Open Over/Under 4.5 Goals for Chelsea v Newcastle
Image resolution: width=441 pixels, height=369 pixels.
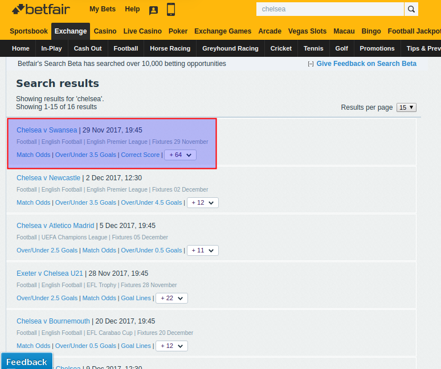152,202
